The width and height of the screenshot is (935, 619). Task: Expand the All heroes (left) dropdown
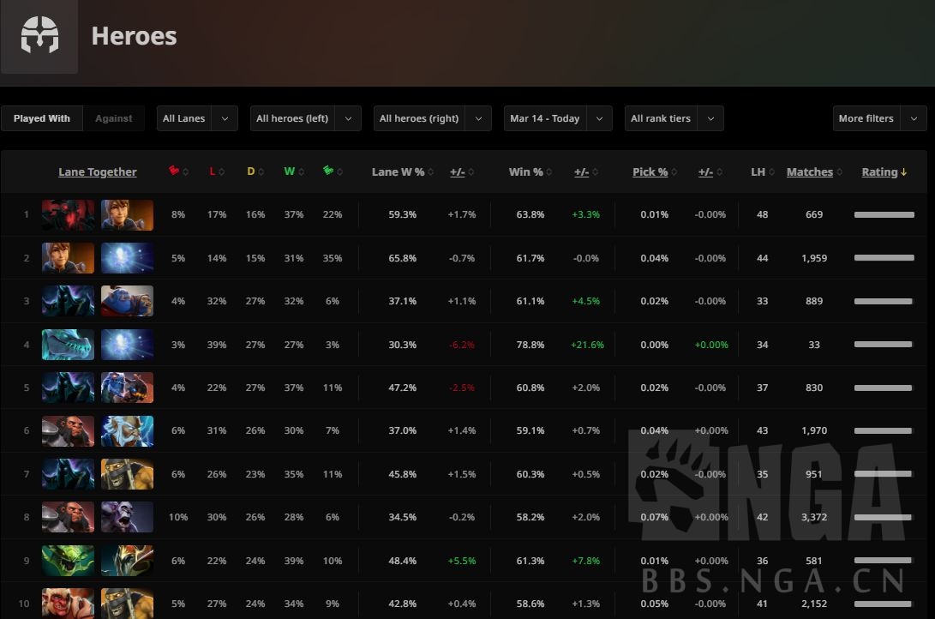(305, 118)
